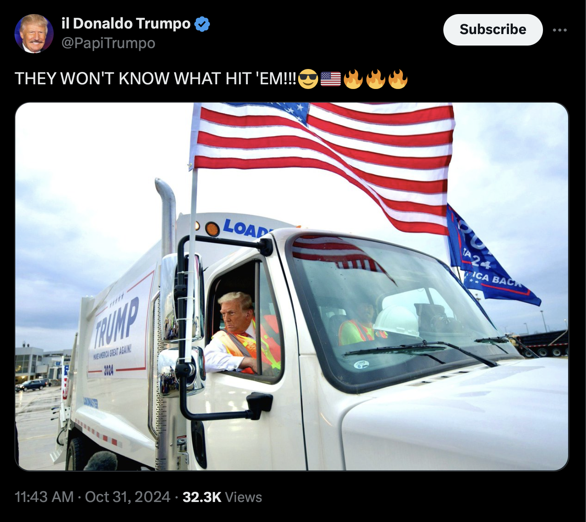586x522 pixels.
Task: Click the blue verified checkmark badge
Action: 202,24
